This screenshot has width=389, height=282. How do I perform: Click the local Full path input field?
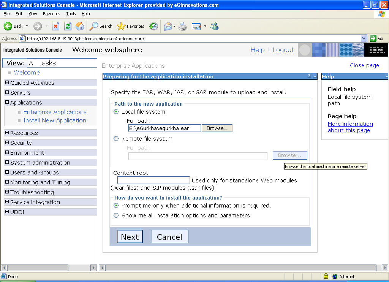coord(164,128)
